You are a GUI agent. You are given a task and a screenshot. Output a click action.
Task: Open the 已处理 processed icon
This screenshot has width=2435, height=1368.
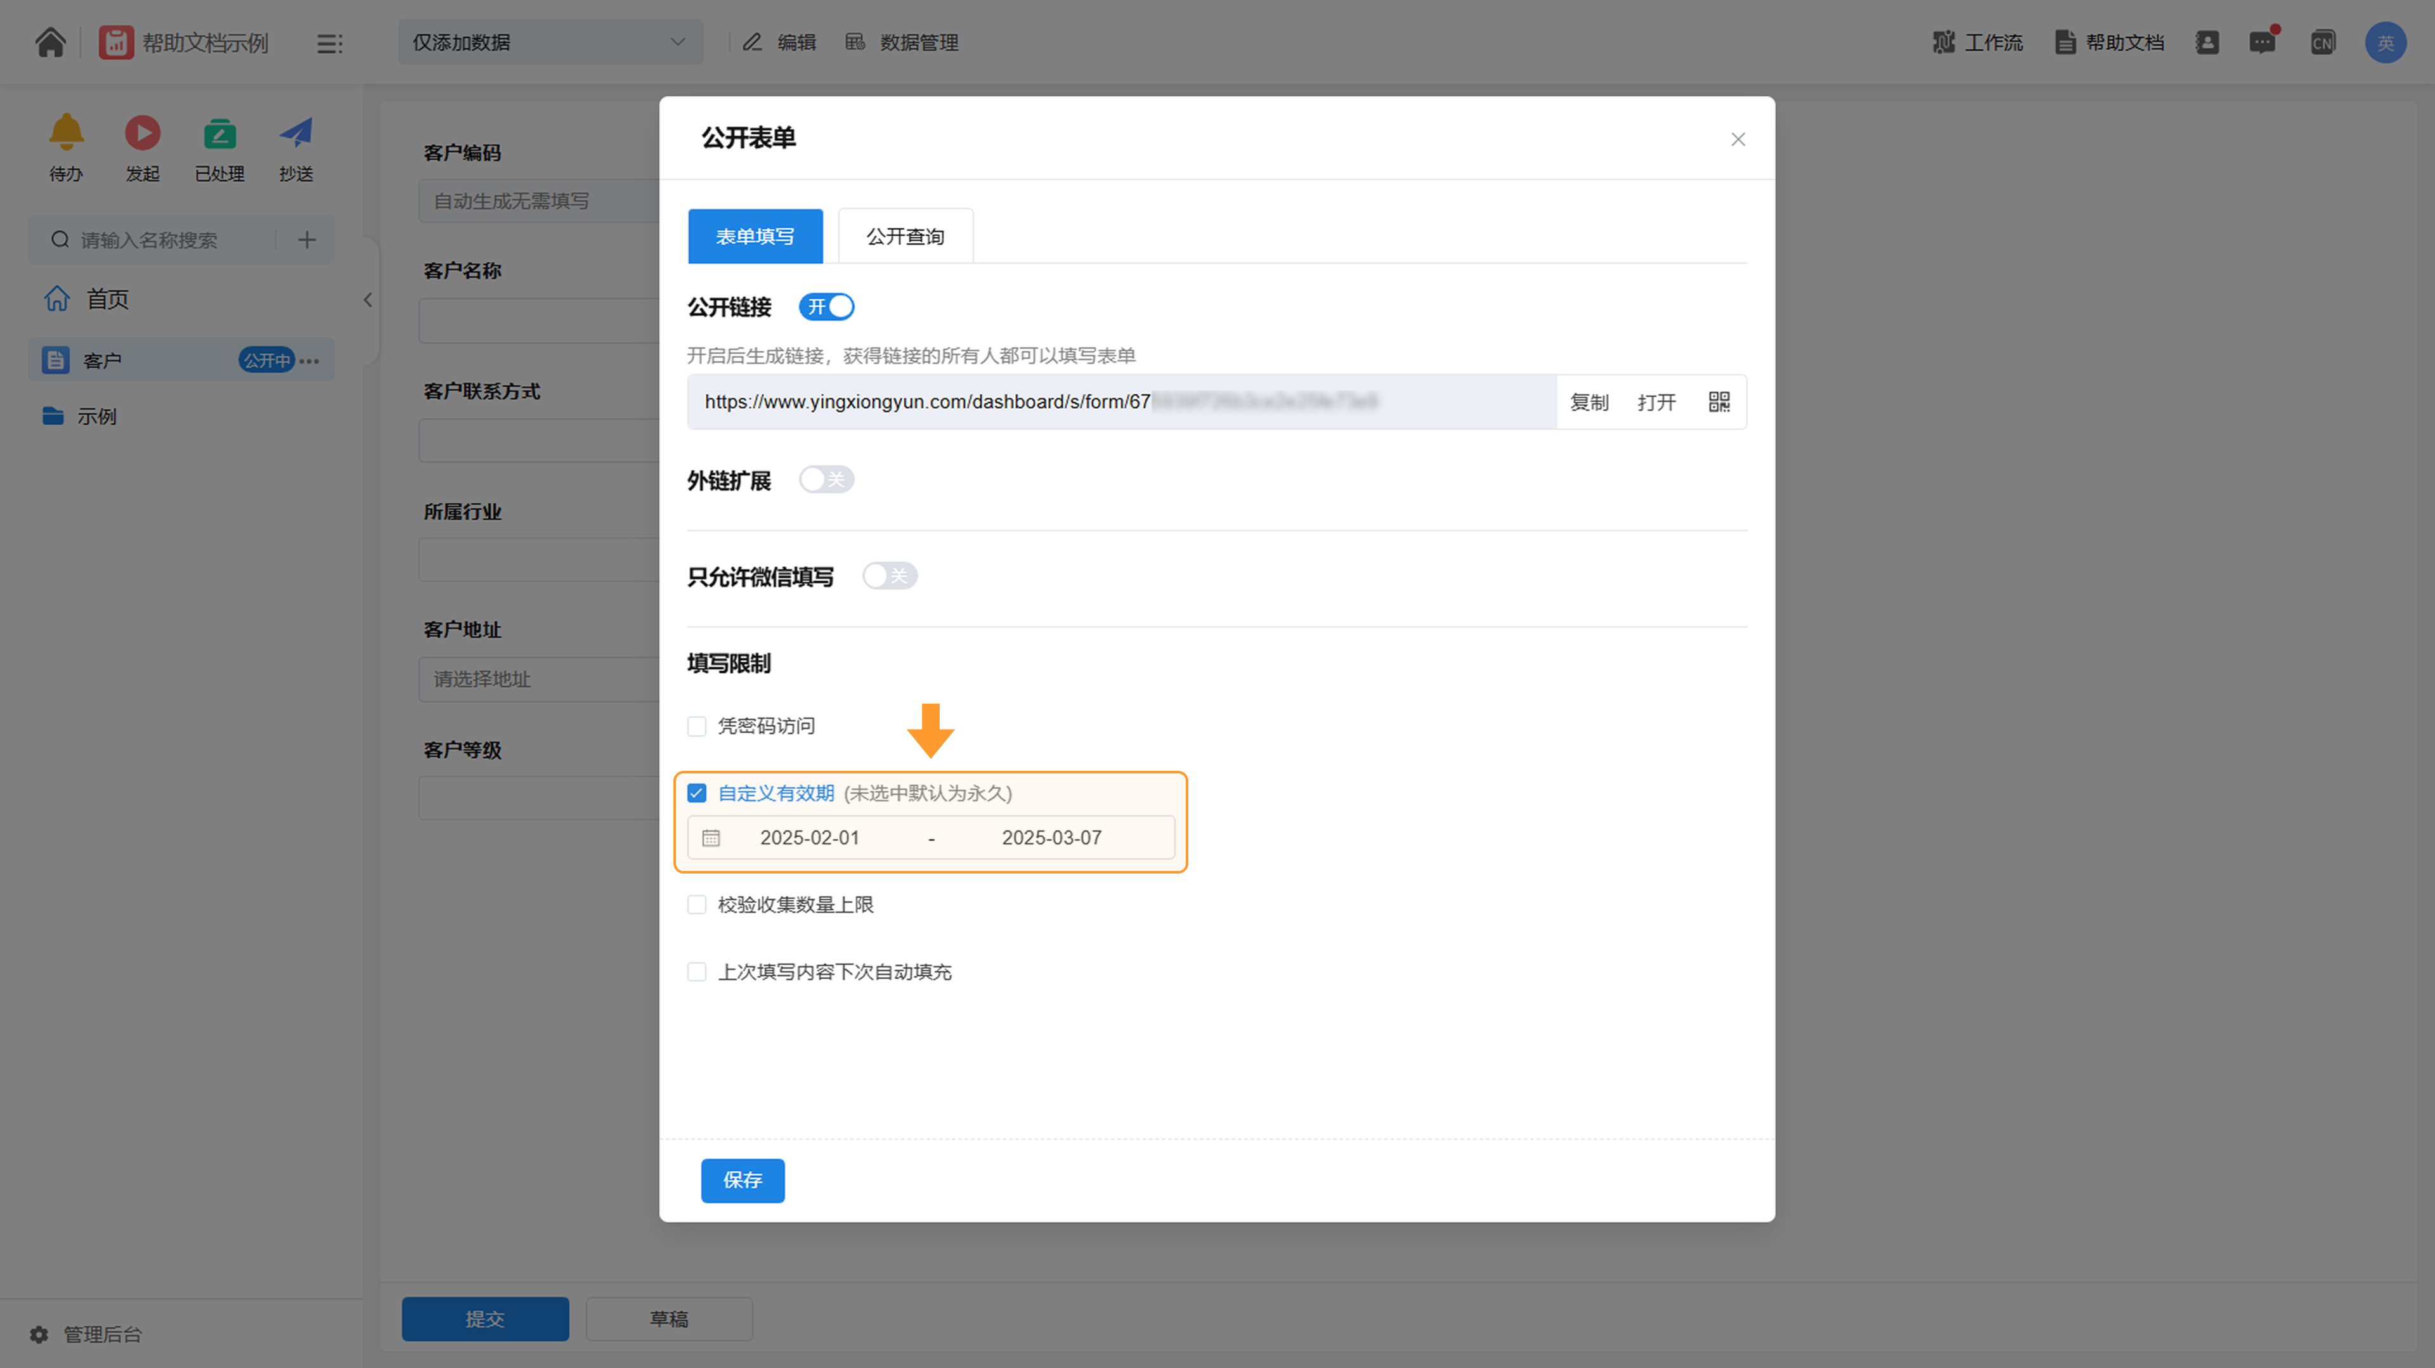[x=219, y=132]
